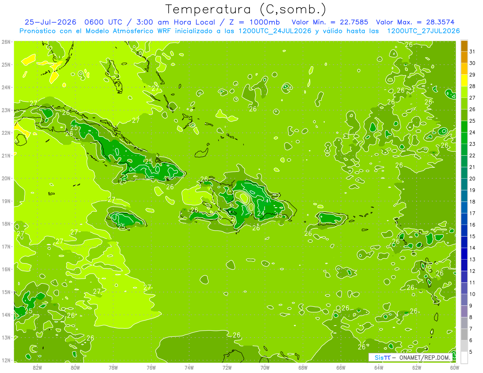The width and height of the screenshot is (483, 373).
Task: Click colorbar scale value 15
Action: click(x=472, y=236)
